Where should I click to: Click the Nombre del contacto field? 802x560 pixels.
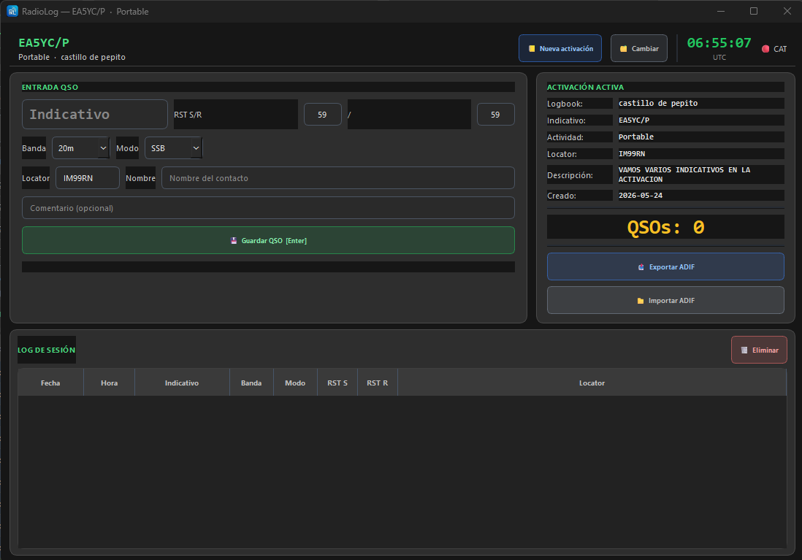[338, 178]
